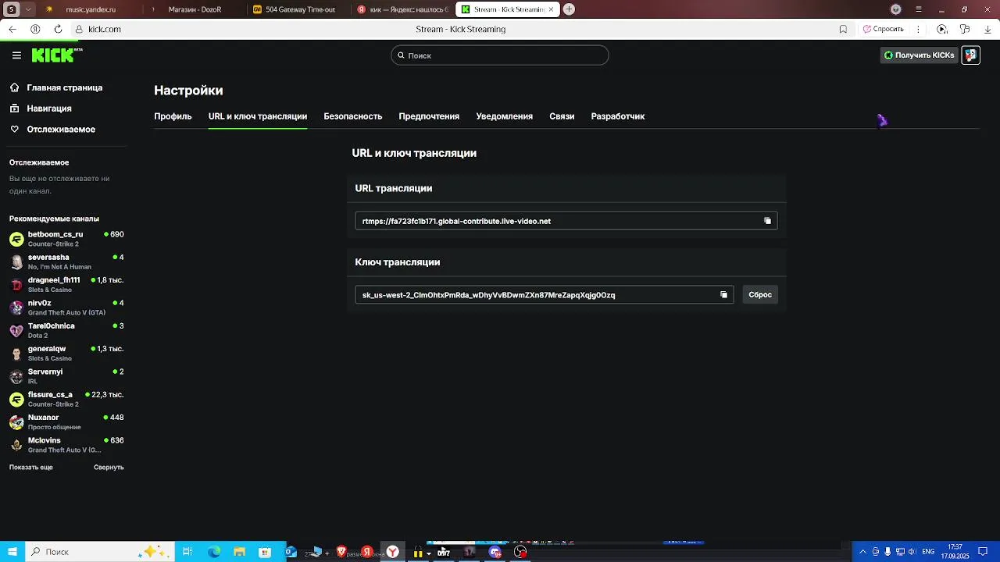Click the Получить KICKs button
Image resolution: width=1000 pixels, height=562 pixels.
coord(919,55)
